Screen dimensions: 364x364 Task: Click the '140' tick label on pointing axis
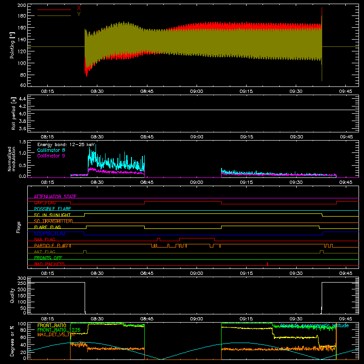(x=21, y=40)
